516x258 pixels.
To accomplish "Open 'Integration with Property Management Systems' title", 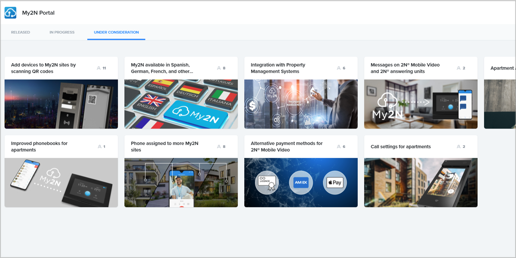I will coord(278,68).
